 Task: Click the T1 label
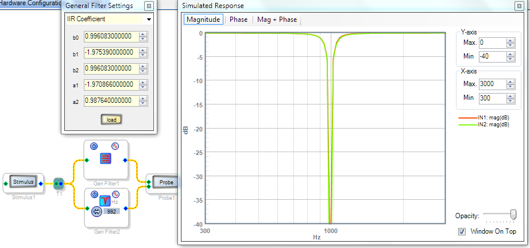point(59,194)
